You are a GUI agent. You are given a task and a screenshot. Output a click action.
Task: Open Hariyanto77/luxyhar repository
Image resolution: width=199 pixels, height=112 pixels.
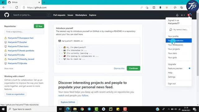point(17,42)
